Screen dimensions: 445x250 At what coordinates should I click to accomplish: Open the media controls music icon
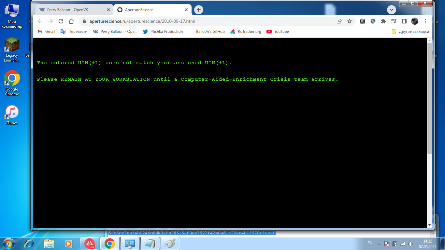tap(394, 21)
